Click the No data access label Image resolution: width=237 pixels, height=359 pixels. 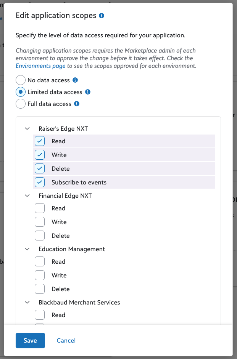[x=48, y=80]
